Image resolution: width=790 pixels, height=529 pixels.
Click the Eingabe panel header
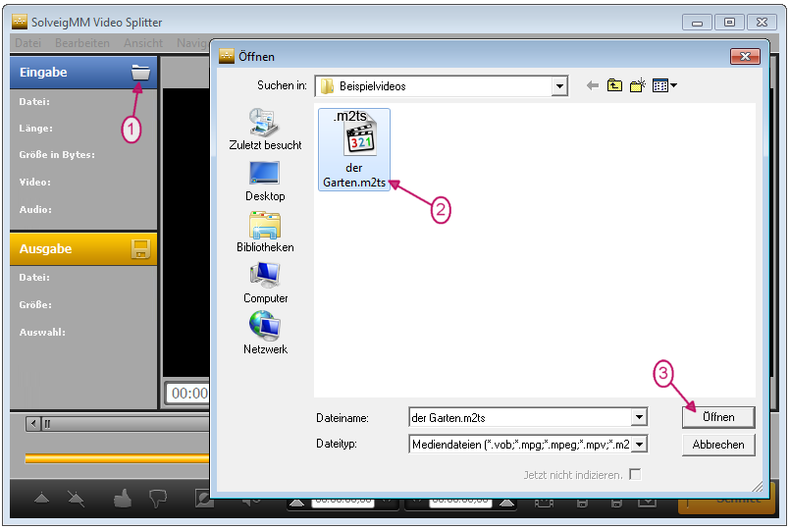[x=83, y=73]
